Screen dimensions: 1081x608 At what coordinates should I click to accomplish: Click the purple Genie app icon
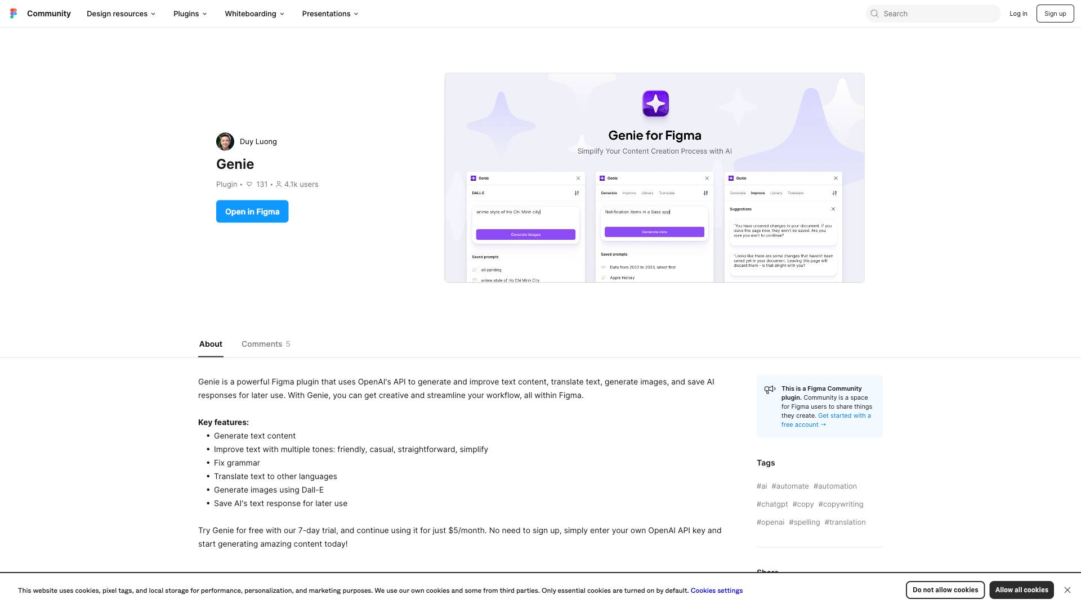point(655,104)
